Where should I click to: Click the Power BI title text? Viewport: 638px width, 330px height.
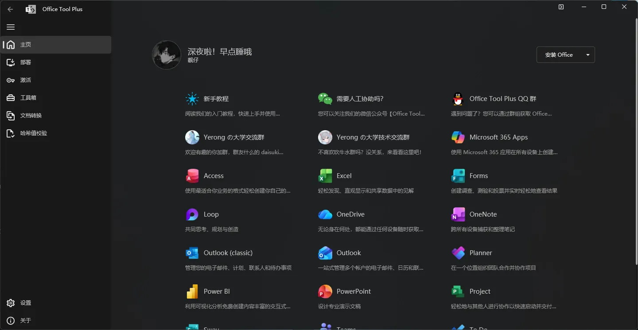point(217,291)
